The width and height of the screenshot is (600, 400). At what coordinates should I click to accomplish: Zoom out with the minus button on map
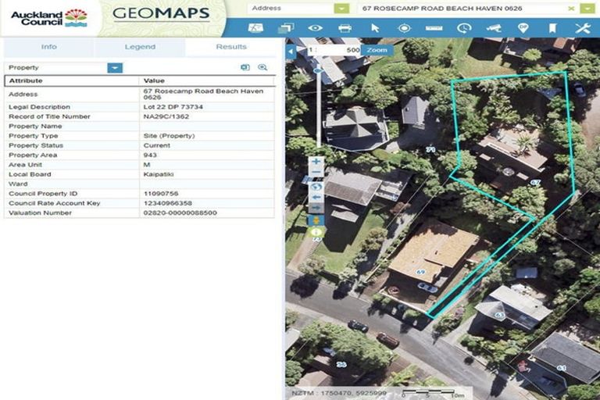[x=316, y=172]
